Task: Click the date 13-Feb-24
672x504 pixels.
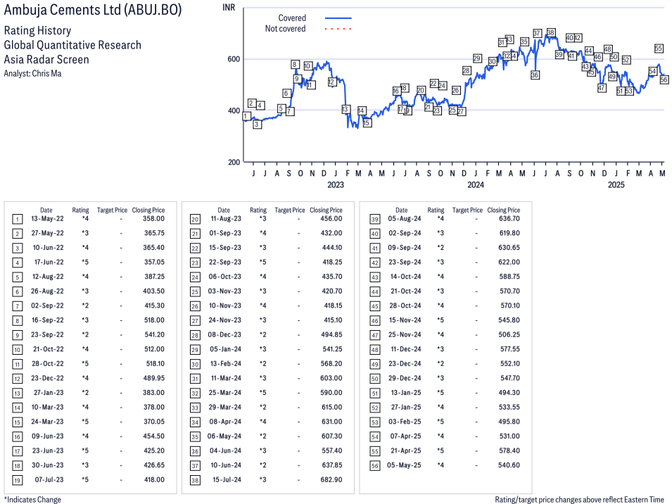Action: (x=225, y=363)
